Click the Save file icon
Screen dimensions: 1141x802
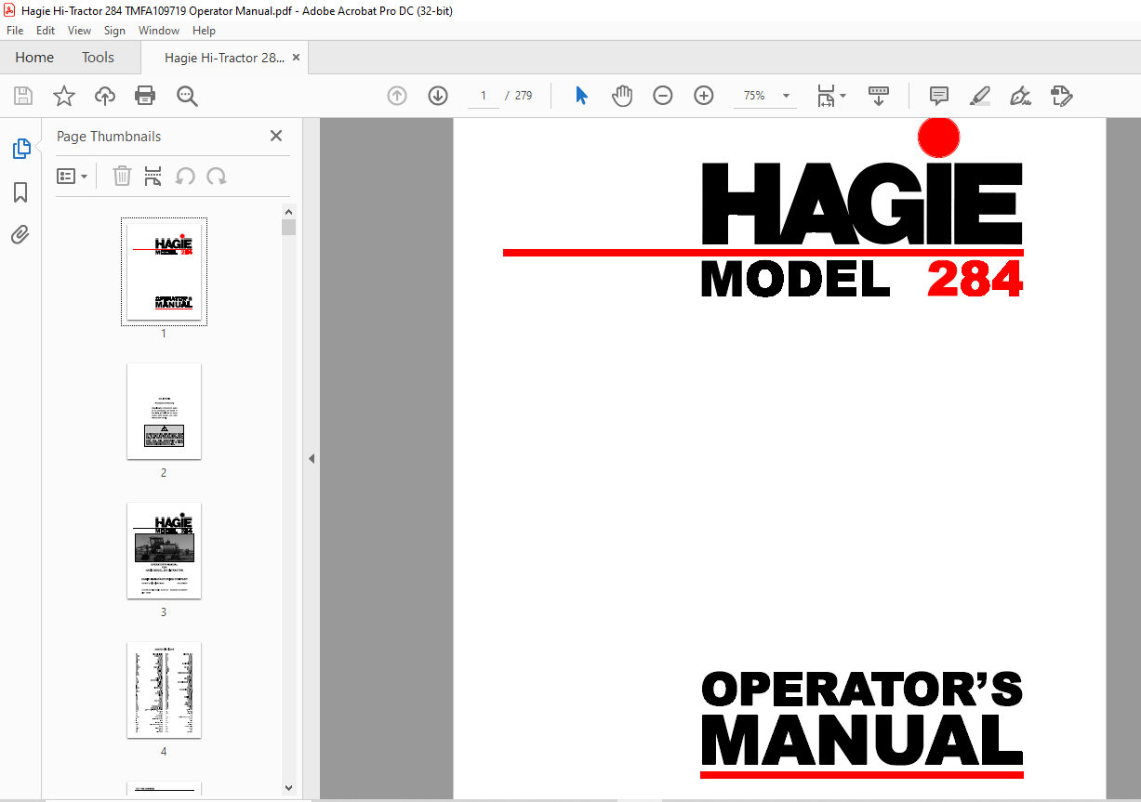23,96
